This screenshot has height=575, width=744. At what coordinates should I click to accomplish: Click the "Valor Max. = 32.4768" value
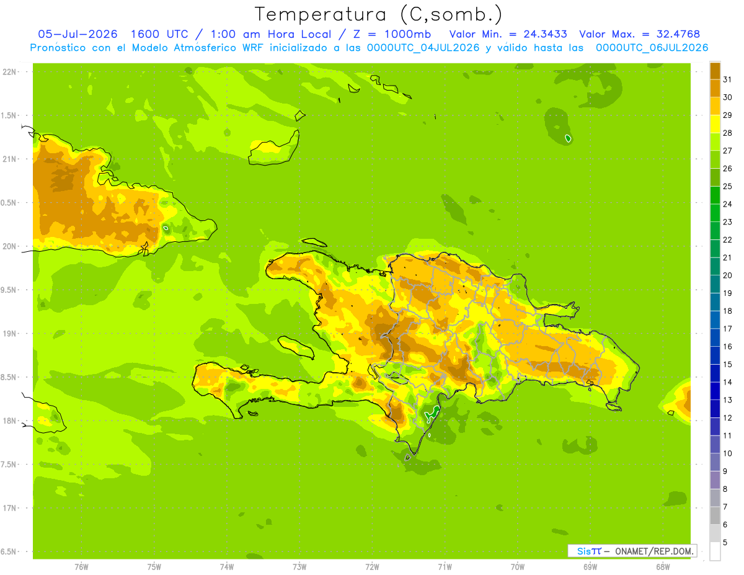tap(639, 34)
